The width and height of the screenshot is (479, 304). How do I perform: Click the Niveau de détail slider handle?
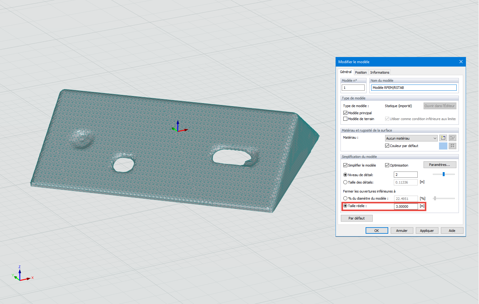click(x=444, y=174)
